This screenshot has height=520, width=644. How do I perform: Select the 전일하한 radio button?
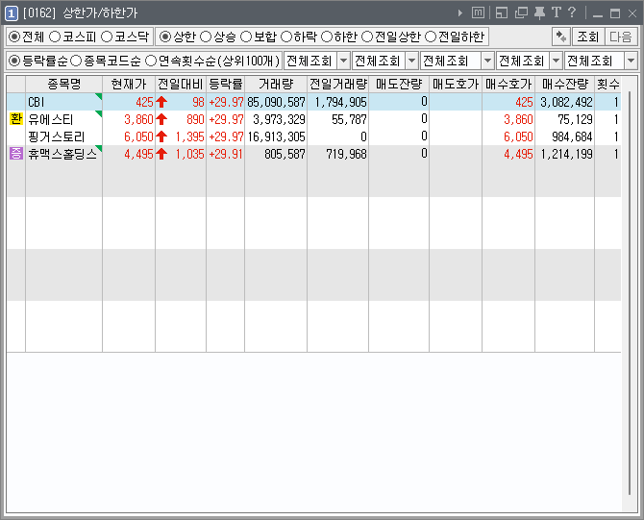pos(431,37)
